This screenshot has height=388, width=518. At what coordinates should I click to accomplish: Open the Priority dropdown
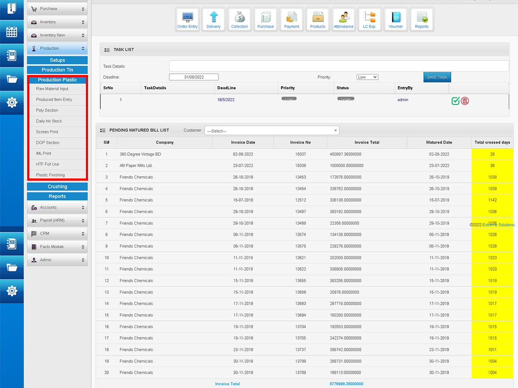point(367,77)
